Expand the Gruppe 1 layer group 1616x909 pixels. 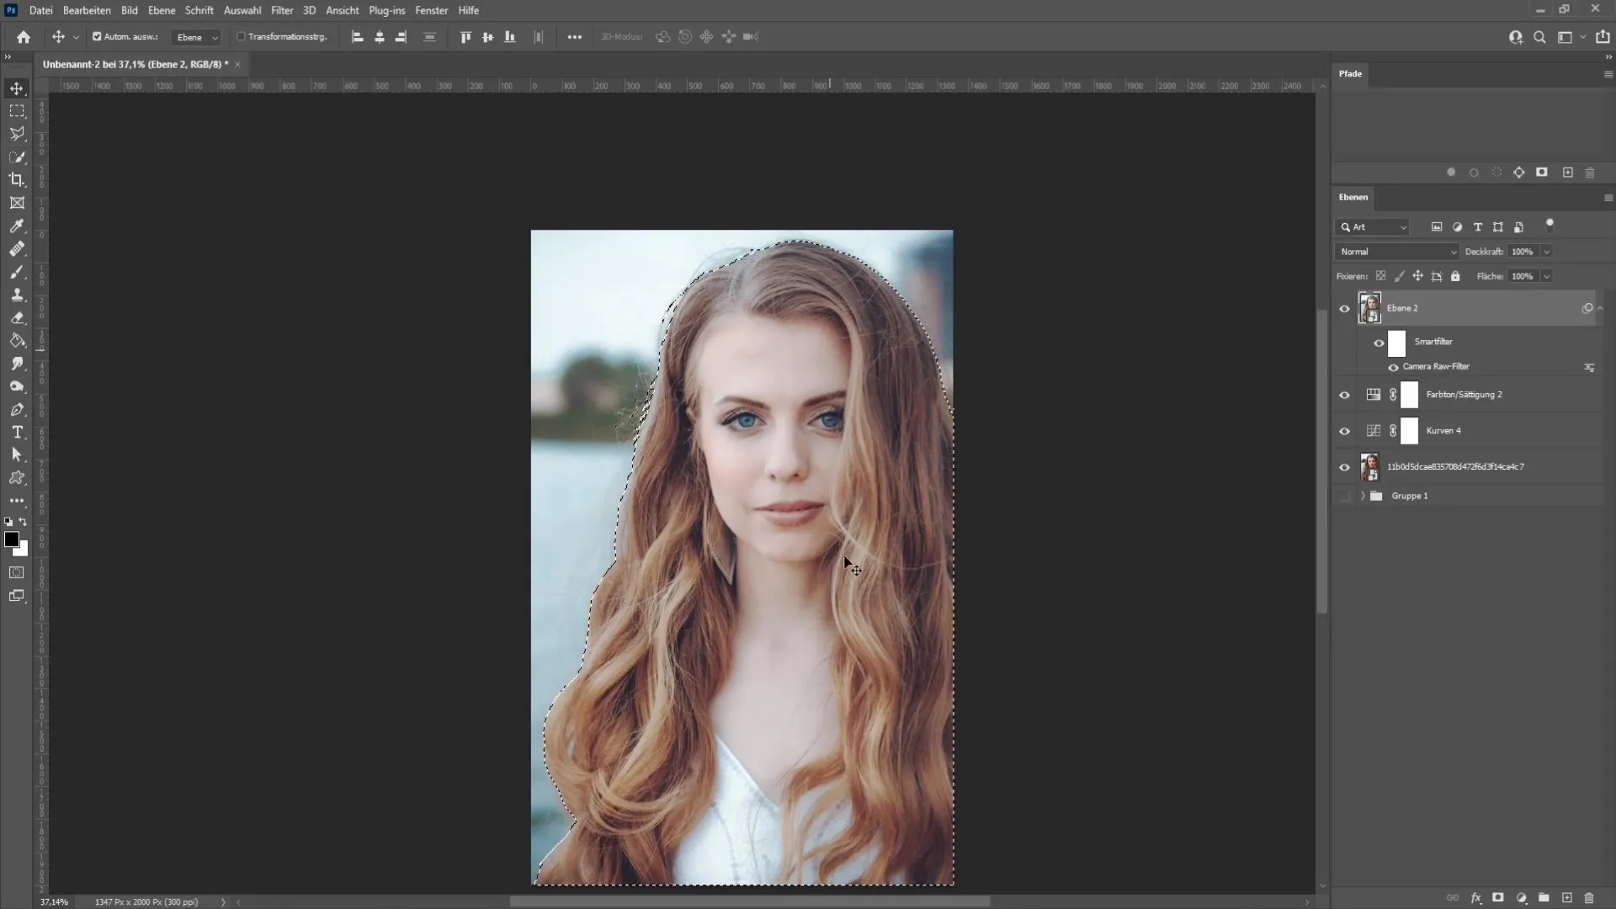[1362, 496]
